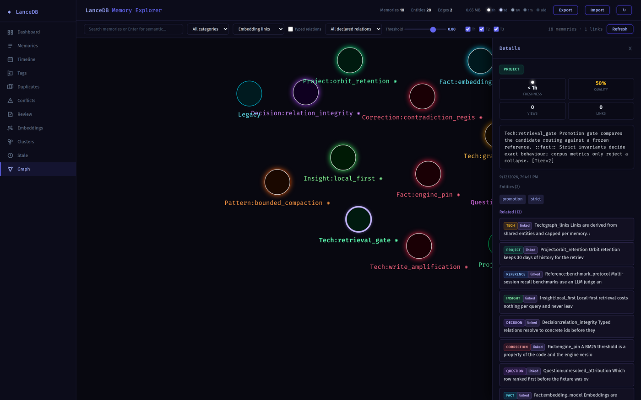Click the Tech:write_amplification graph node circle
This screenshot has width=641, height=400.
[419, 246]
